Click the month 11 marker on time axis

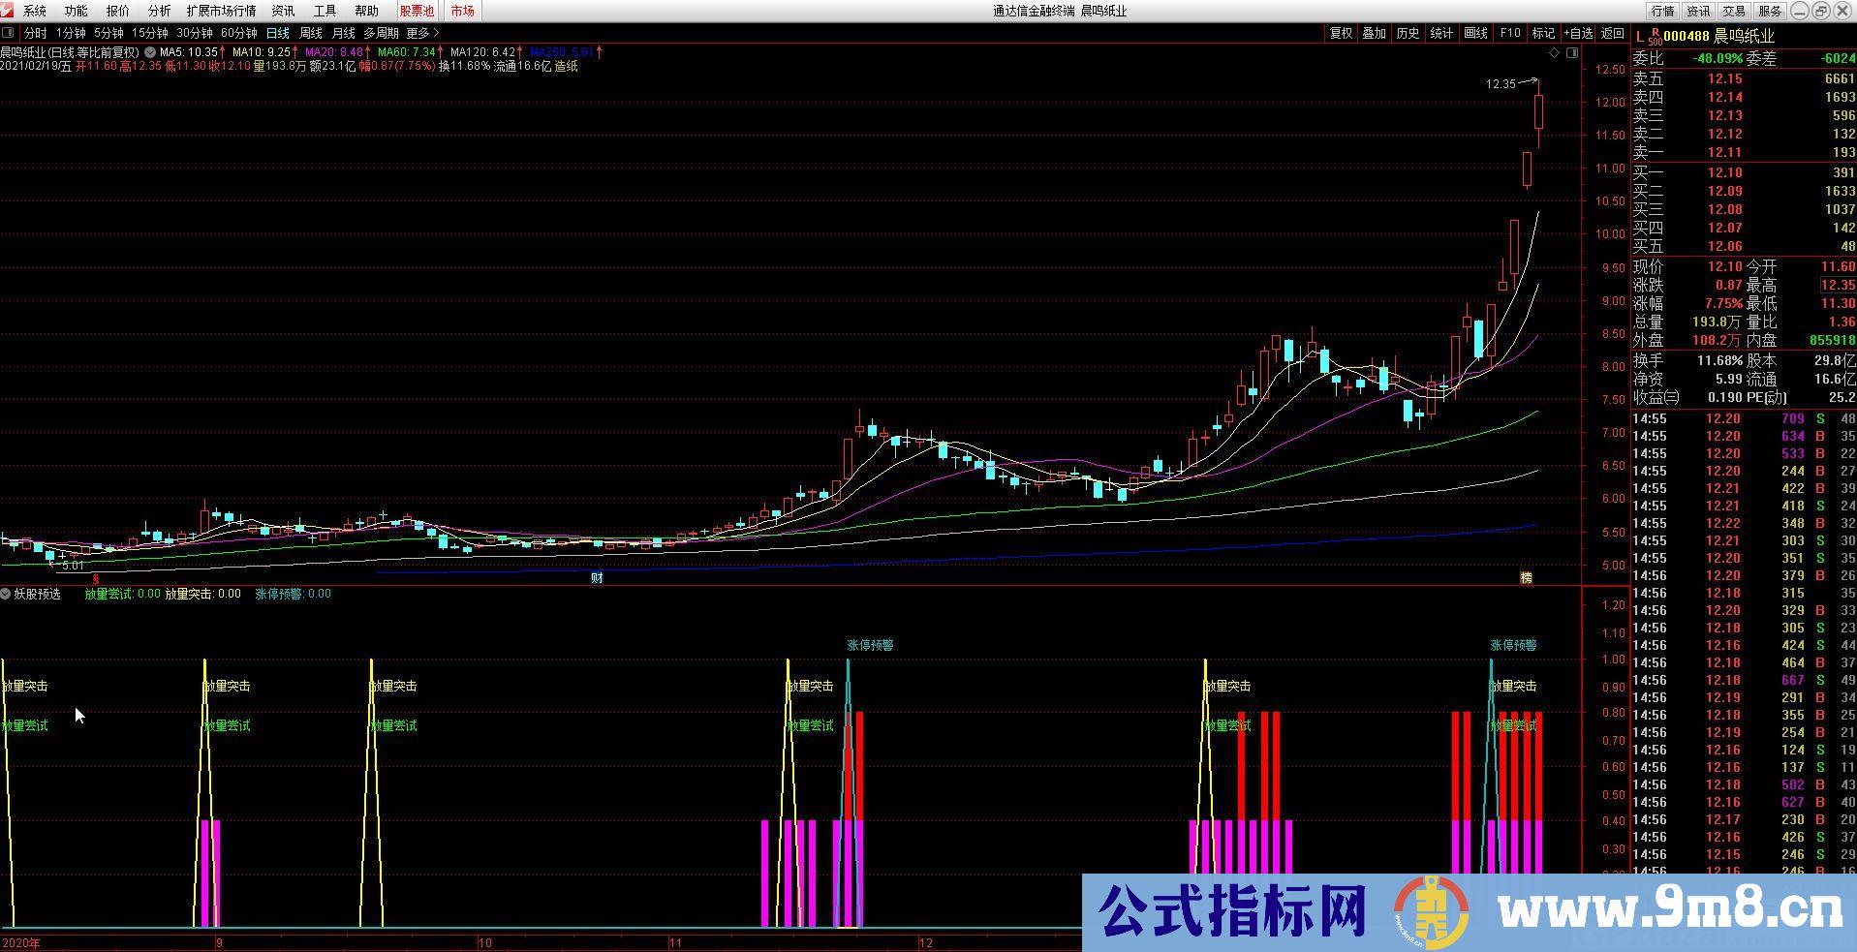tap(675, 942)
